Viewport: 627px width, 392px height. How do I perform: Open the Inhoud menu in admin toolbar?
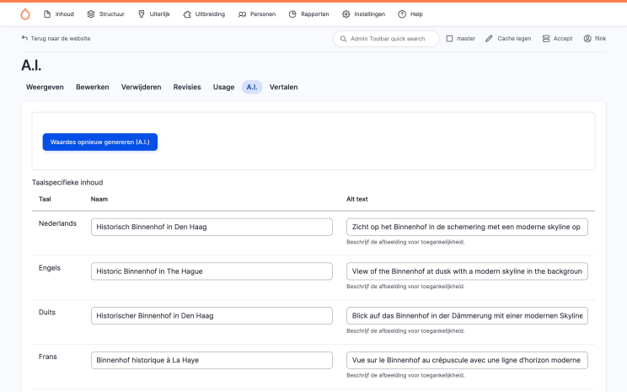point(58,14)
